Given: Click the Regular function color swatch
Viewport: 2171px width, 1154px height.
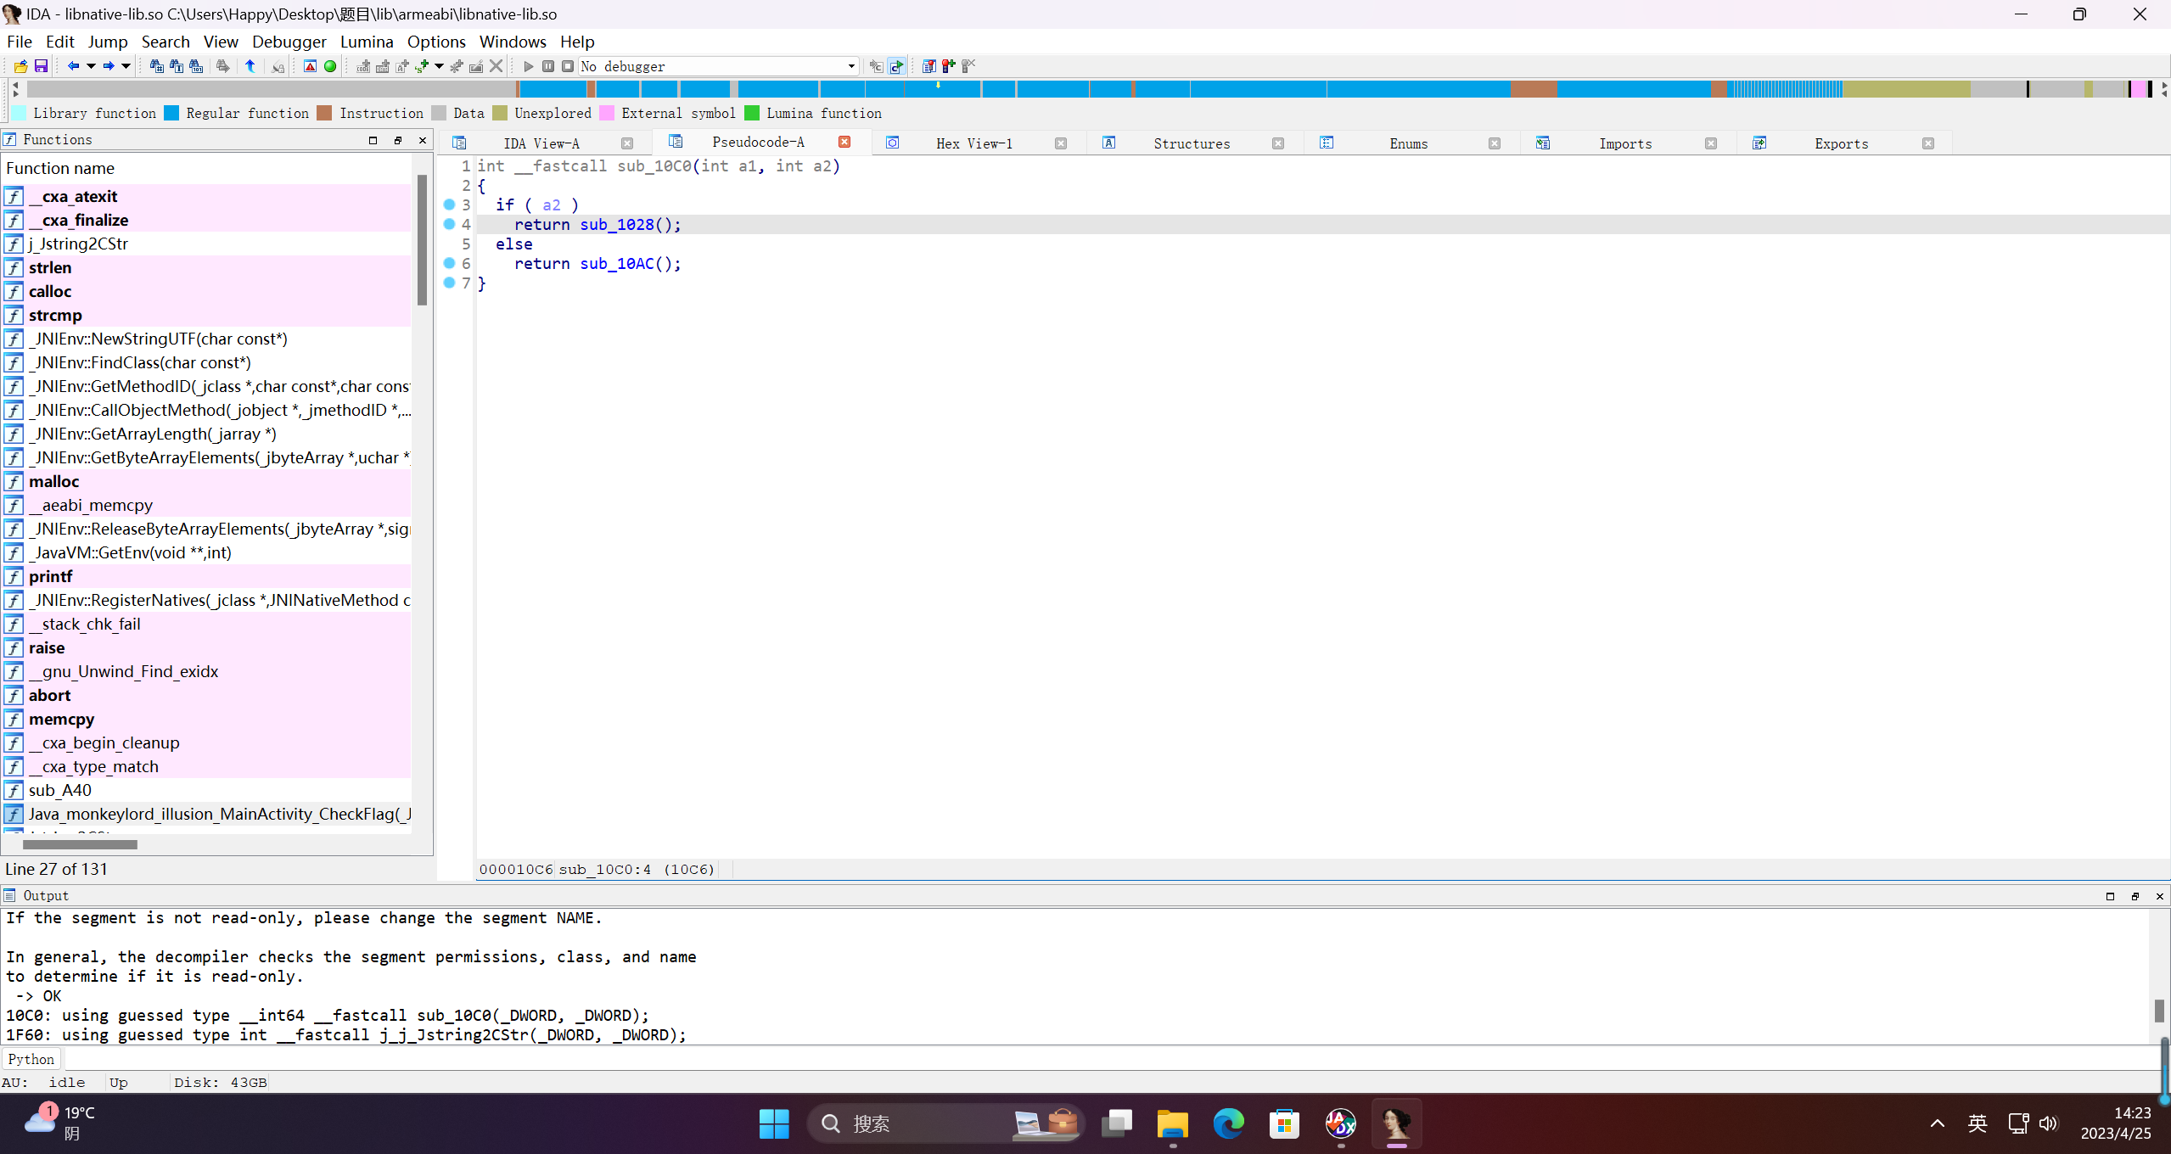Looking at the screenshot, I should coord(171,113).
